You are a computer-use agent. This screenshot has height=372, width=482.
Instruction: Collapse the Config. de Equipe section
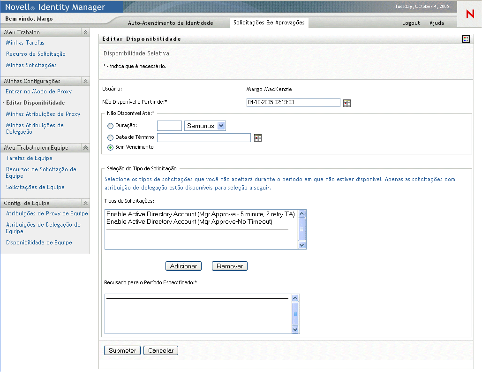(85, 203)
